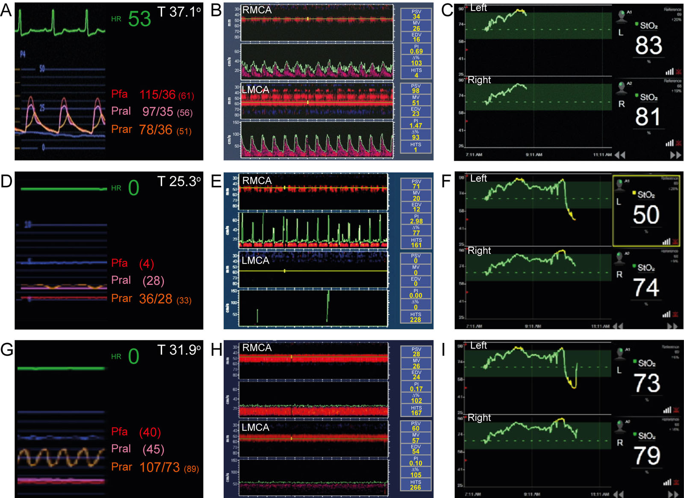Screen dimensions: 684x498
Task: Click the signal strength bars under StO2 50
Action: coord(666,241)
